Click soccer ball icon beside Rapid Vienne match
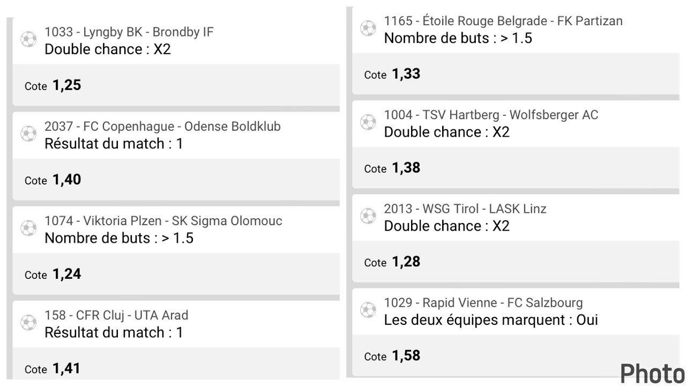The height and width of the screenshot is (386, 686). coord(368,310)
